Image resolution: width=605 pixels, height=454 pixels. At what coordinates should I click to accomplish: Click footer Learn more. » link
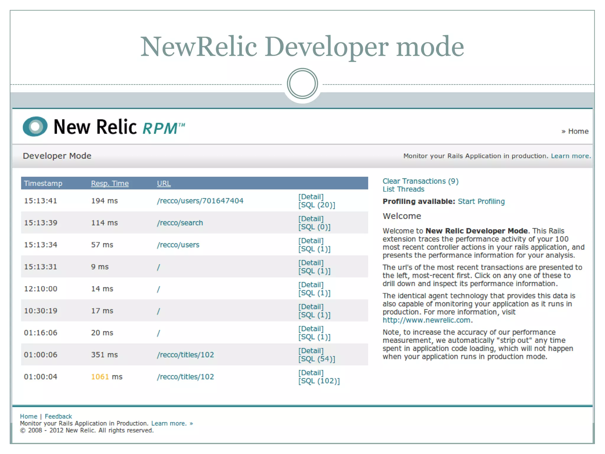(172, 424)
